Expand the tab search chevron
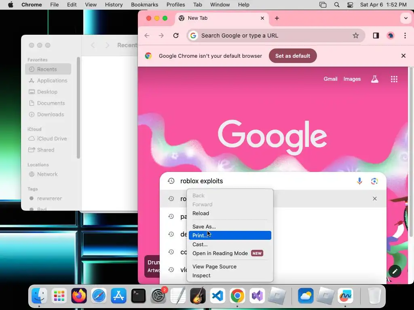 [406, 18]
